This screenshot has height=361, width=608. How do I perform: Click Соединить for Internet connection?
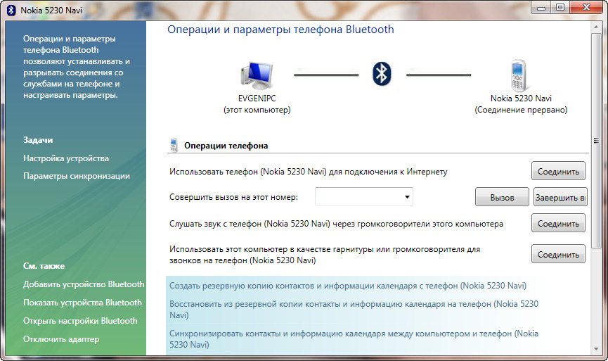558,171
